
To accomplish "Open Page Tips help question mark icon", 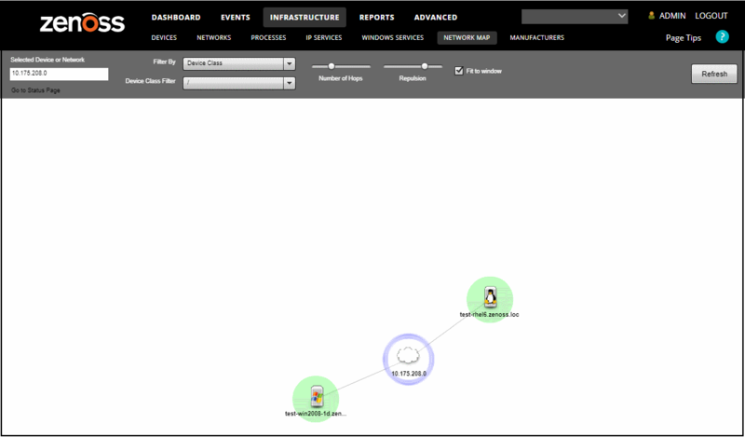I will coord(723,36).
